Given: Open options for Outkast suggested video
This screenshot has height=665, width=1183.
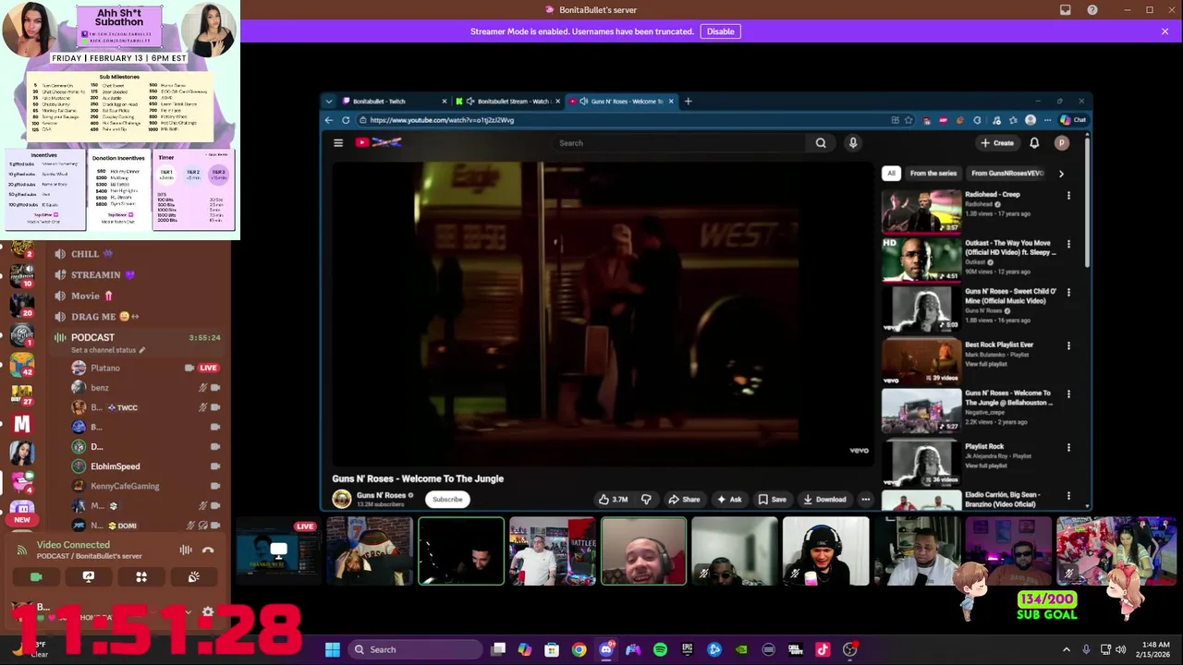Looking at the screenshot, I should point(1068,244).
